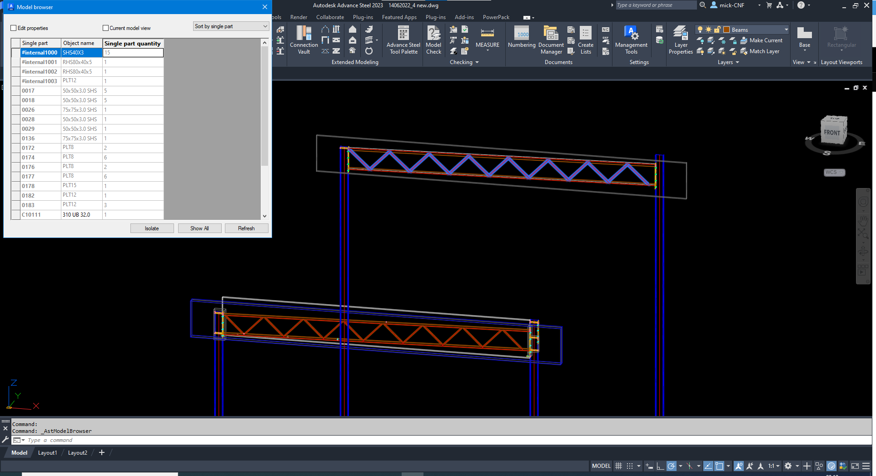Run a Model Check
876x476 pixels.
[x=433, y=40]
